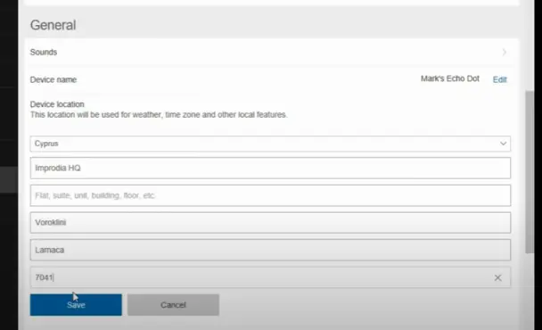
Task: Clear the 7041 postal code with X icon
Action: pos(497,277)
